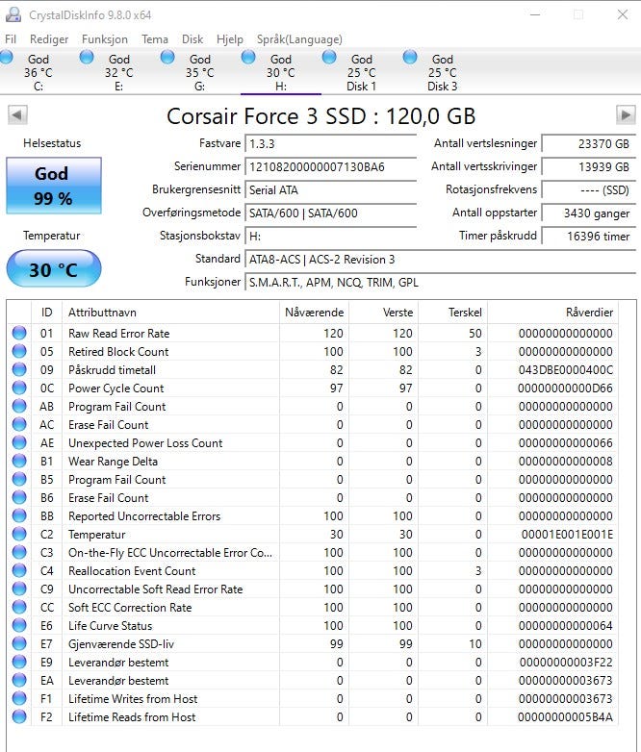Click the 30 °C temperature button
This screenshot has height=752, width=641.
pyautogui.click(x=54, y=269)
